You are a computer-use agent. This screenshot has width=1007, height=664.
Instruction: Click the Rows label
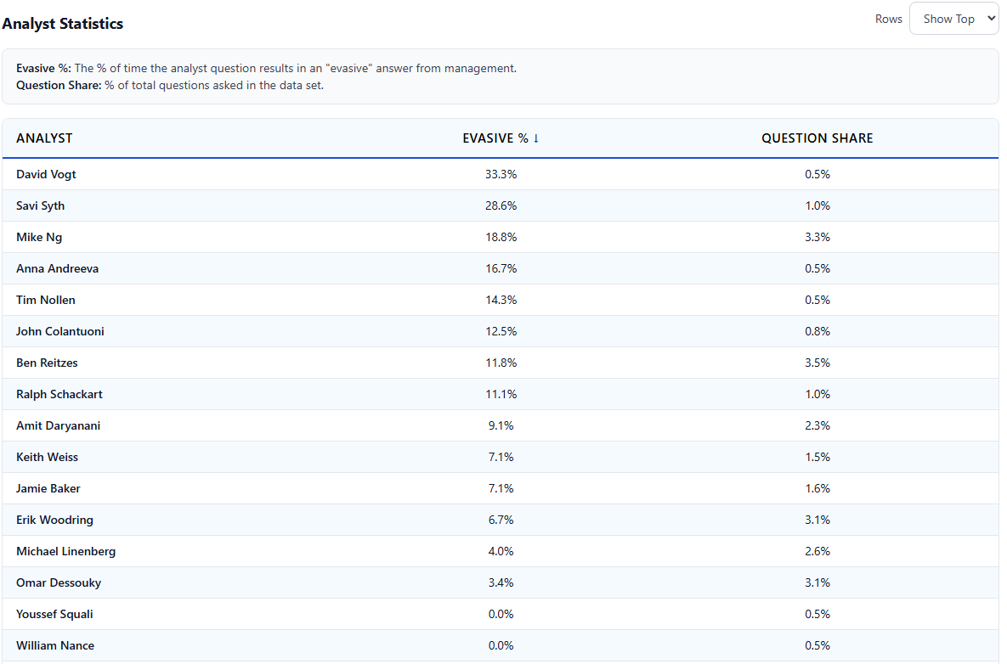pos(888,20)
